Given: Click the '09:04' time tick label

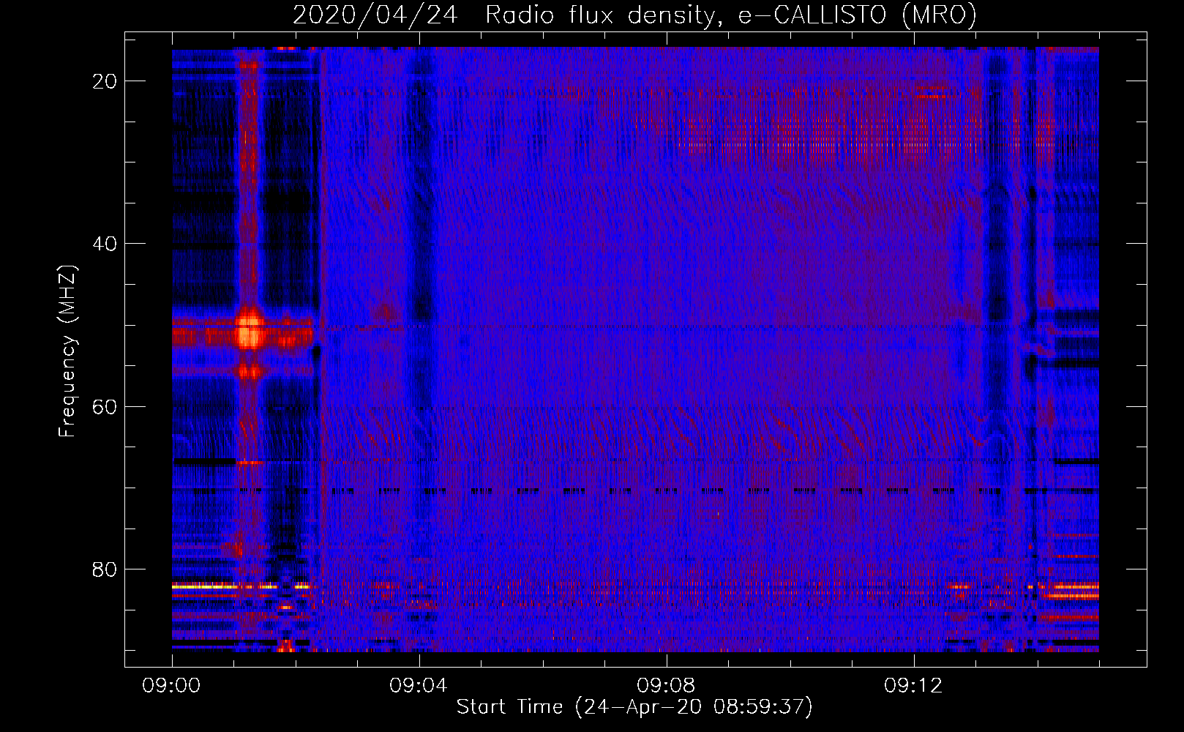Looking at the screenshot, I should tap(419, 686).
